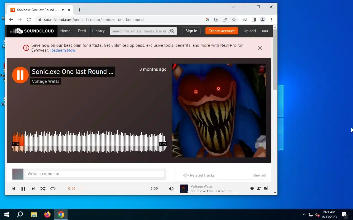The height and width of the screenshot is (220, 353).
Task: Open the next-up queue icon
Action: pos(266,189)
